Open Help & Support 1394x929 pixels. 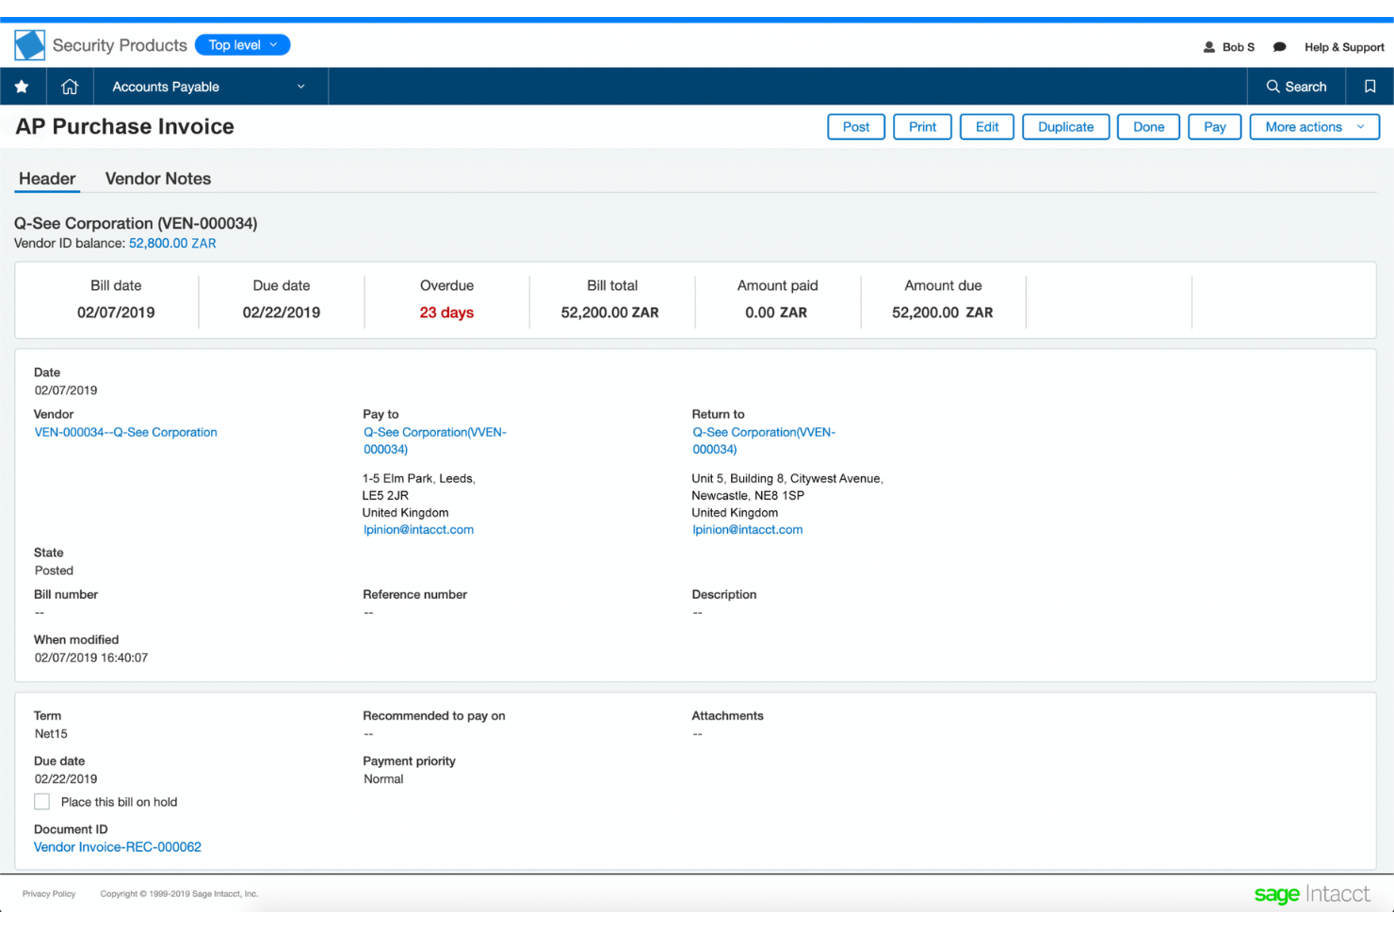1344,46
